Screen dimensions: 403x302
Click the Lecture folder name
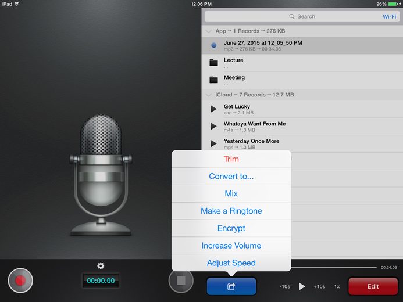[233, 60]
